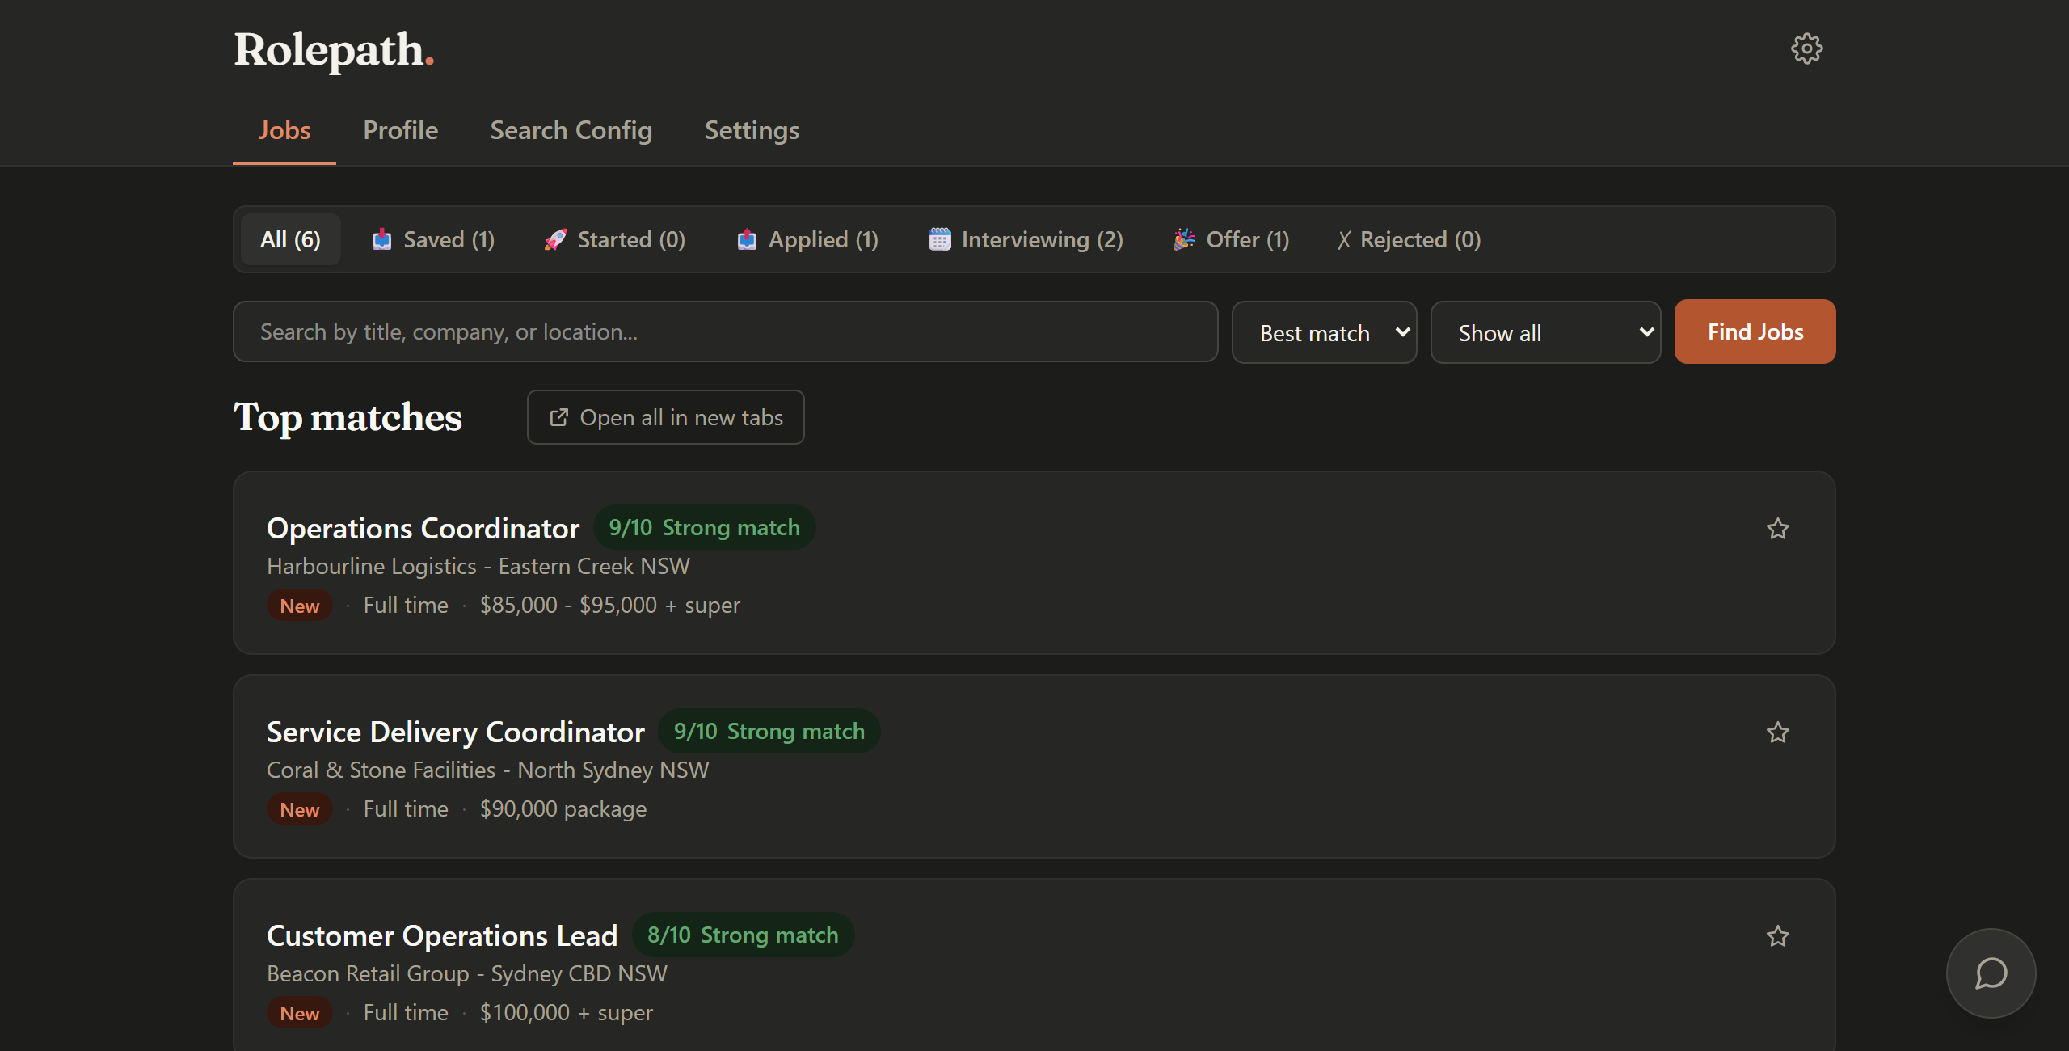The width and height of the screenshot is (2069, 1051).
Task: Click the Top matches heading
Action: 348,417
